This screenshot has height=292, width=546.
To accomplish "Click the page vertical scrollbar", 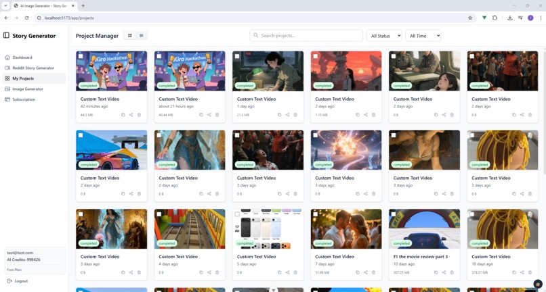I will click(544, 112).
